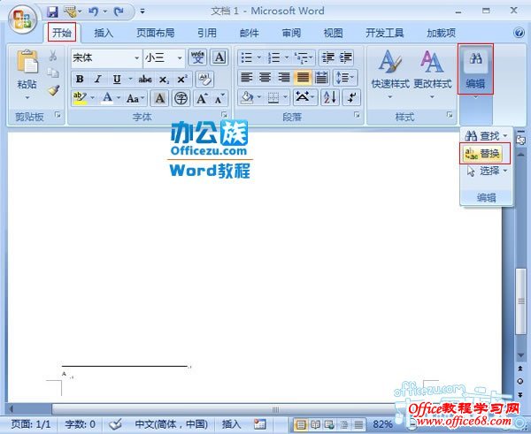Toggle Italic formatting
This screenshot has width=531, height=434.
point(98,80)
